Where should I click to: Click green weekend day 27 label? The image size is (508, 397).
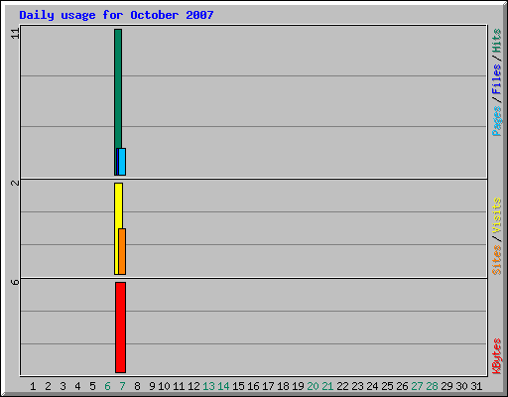click(x=417, y=386)
